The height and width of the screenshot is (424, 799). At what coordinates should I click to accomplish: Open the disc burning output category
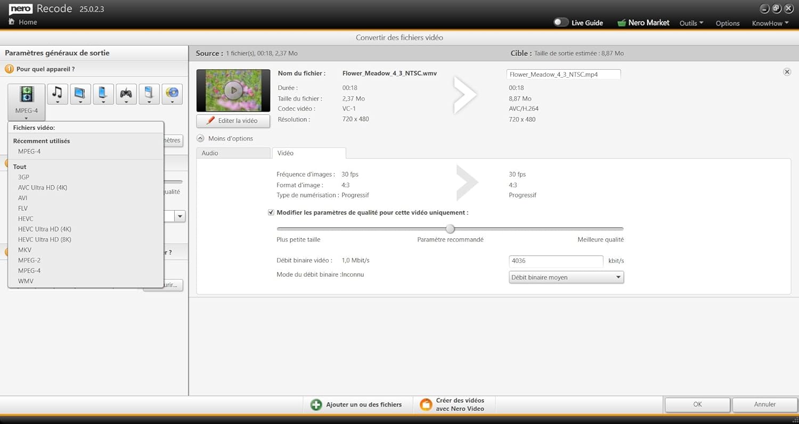click(172, 94)
